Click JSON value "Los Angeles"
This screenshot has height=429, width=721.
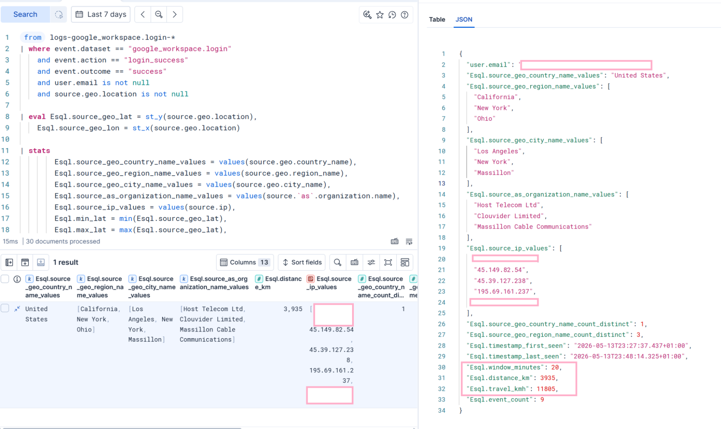(x=498, y=151)
